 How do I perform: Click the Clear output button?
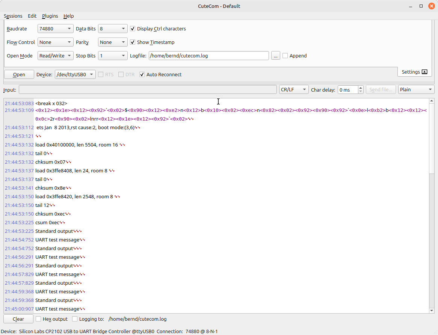pos(18,319)
